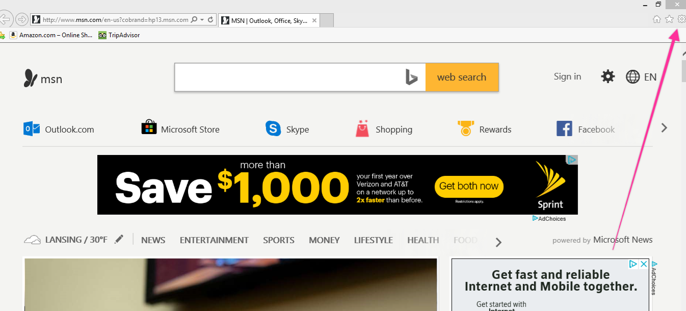Close the MSN browser tab
This screenshot has height=311, width=686.
tap(314, 21)
